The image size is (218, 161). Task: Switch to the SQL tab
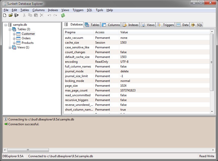coord(196,25)
